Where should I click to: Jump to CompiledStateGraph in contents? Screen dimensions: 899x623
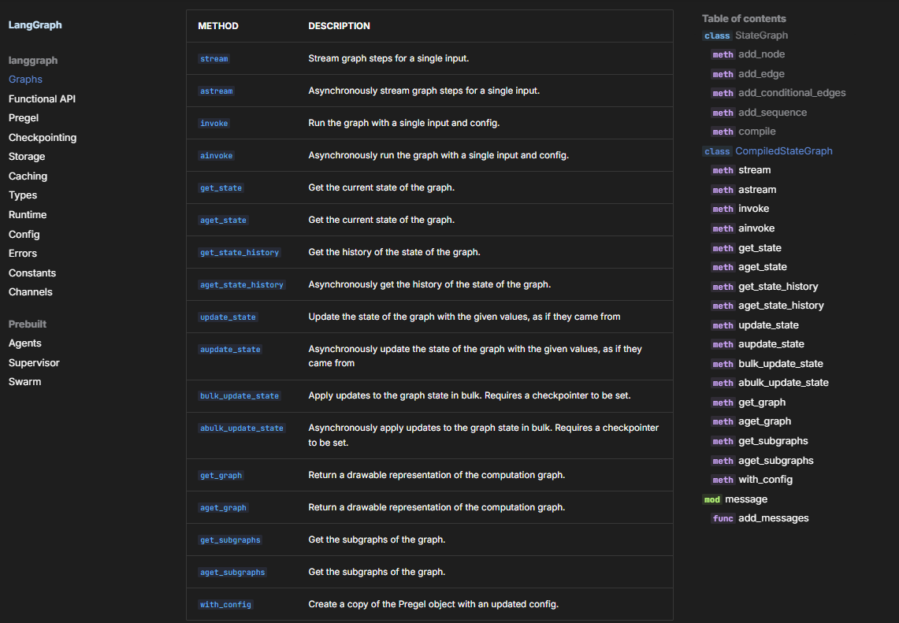click(784, 151)
